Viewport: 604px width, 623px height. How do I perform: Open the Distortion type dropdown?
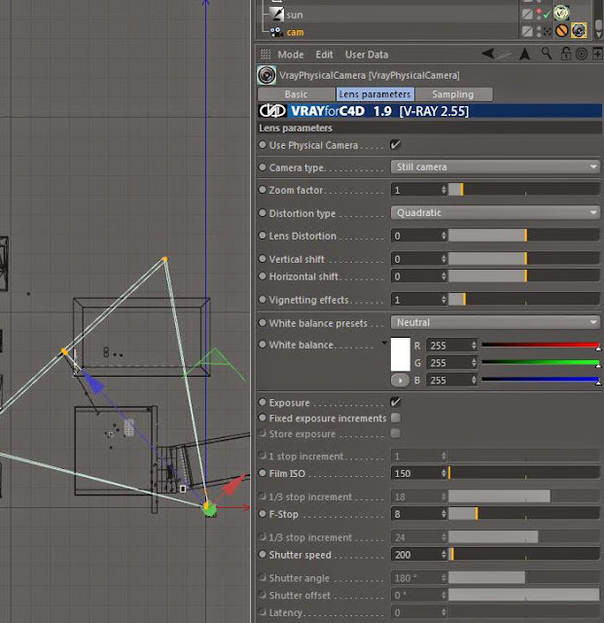(x=495, y=212)
